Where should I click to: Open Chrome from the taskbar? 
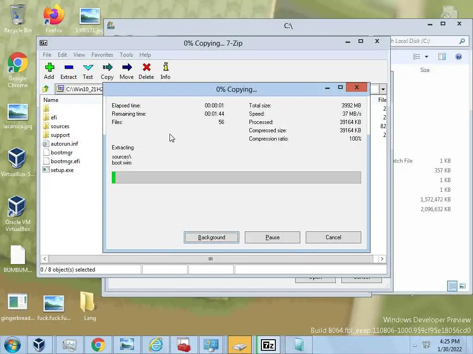(98, 345)
